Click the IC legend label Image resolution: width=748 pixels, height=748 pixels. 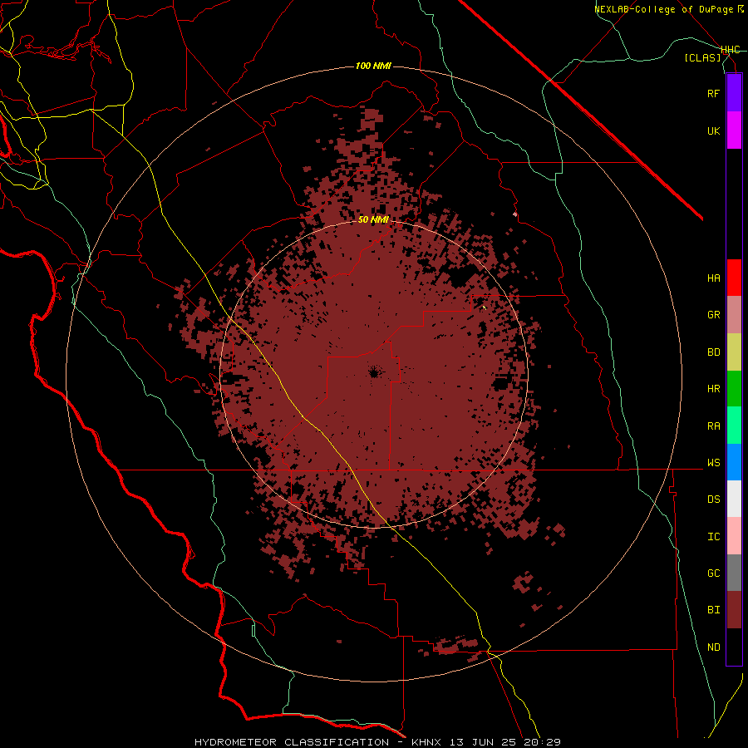713,537
